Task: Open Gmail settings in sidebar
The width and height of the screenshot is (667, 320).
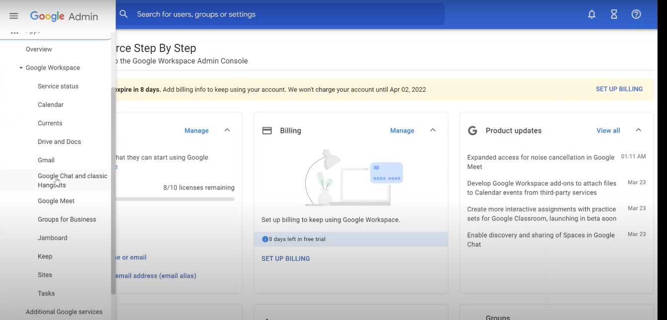Action: click(46, 160)
